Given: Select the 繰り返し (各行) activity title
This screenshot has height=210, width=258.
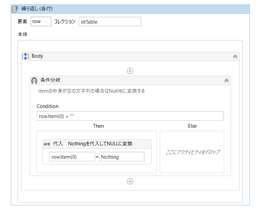Looking at the screenshot, I should 37,9.
